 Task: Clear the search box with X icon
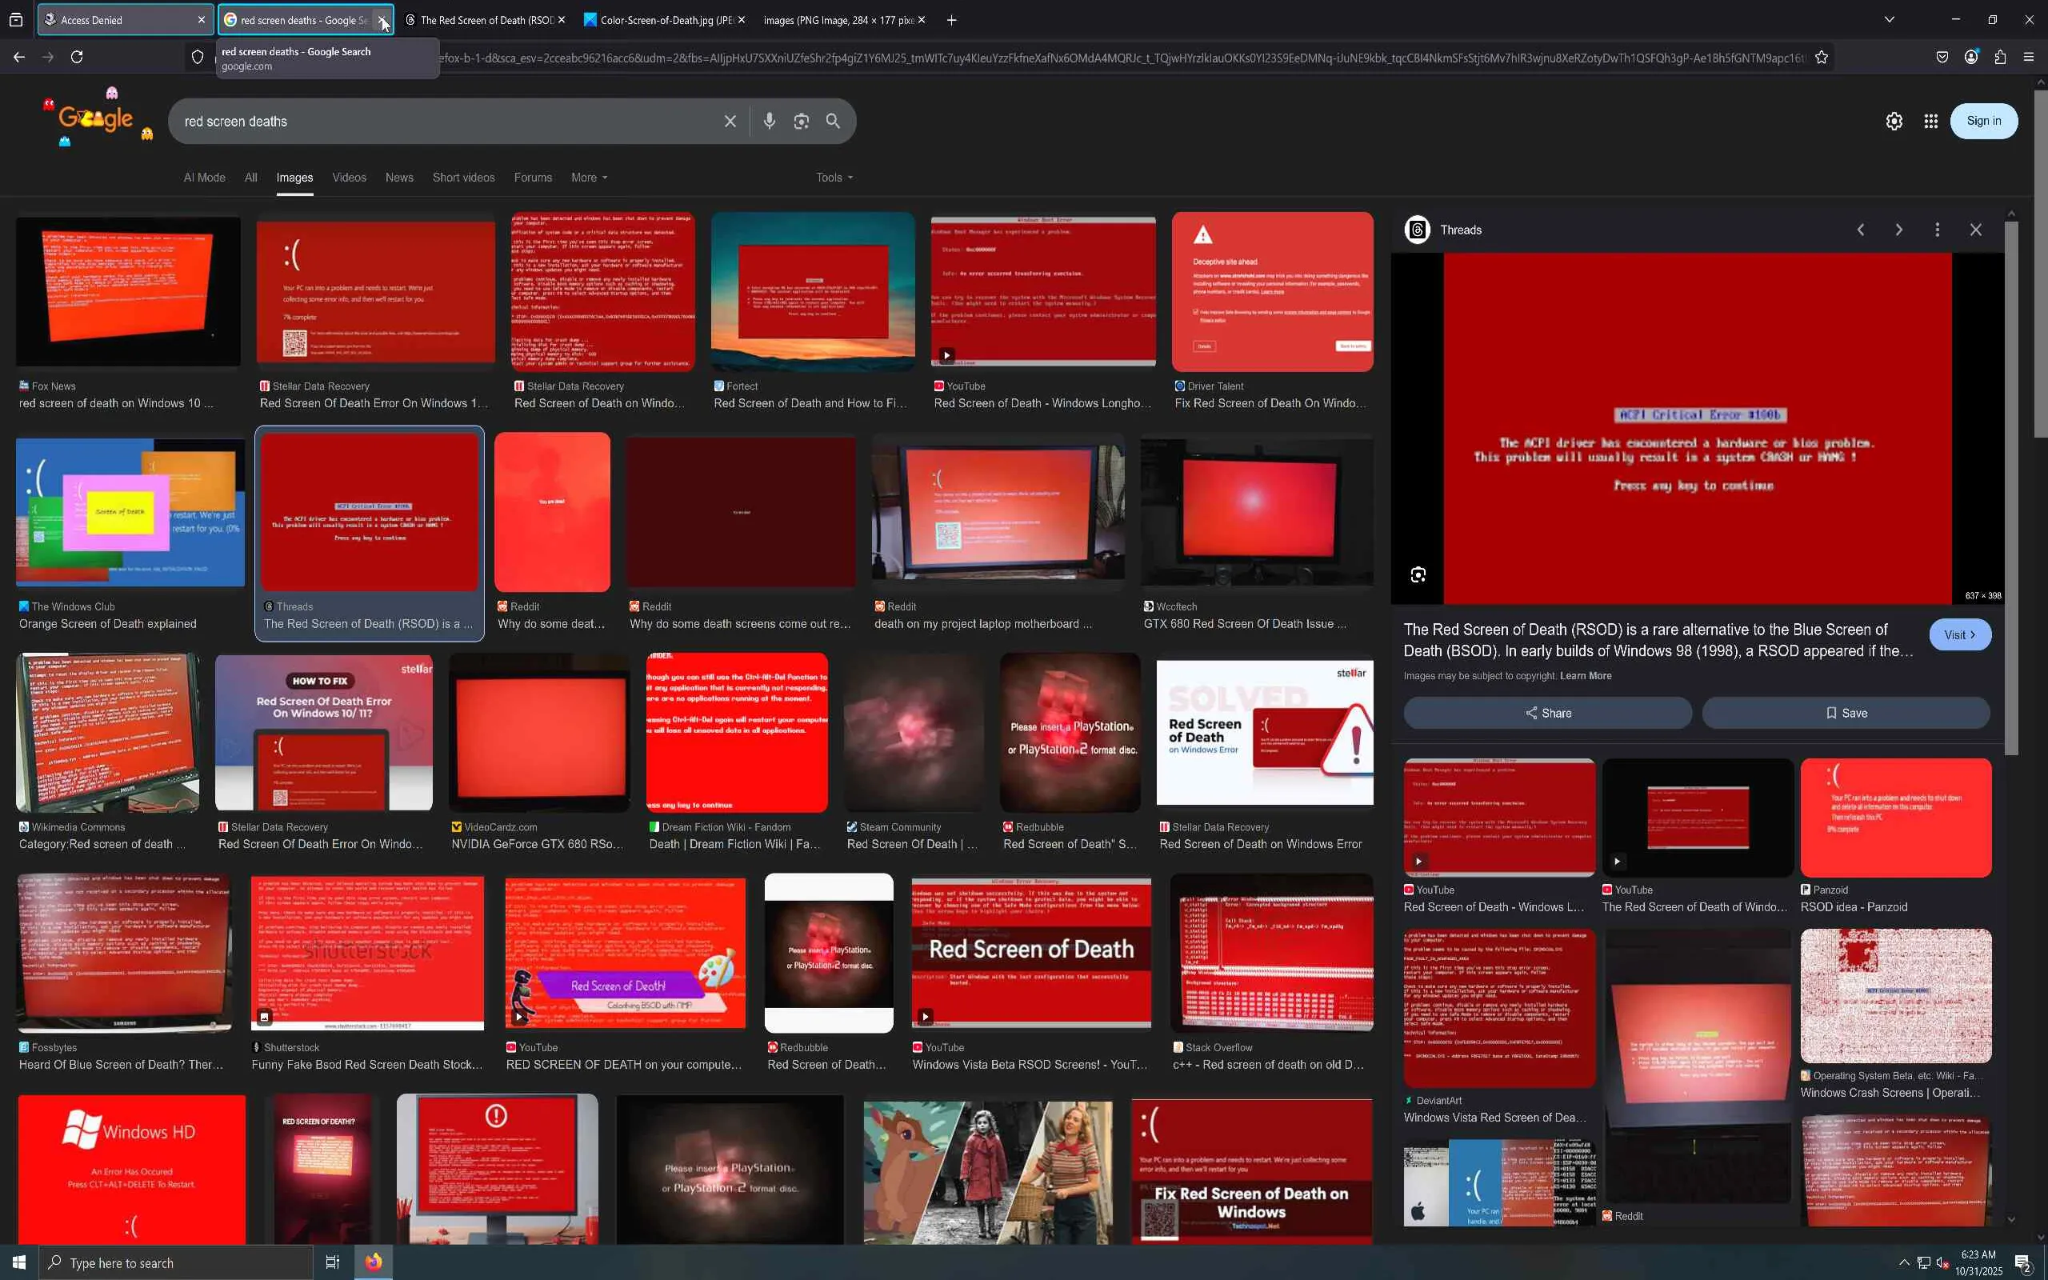click(730, 121)
